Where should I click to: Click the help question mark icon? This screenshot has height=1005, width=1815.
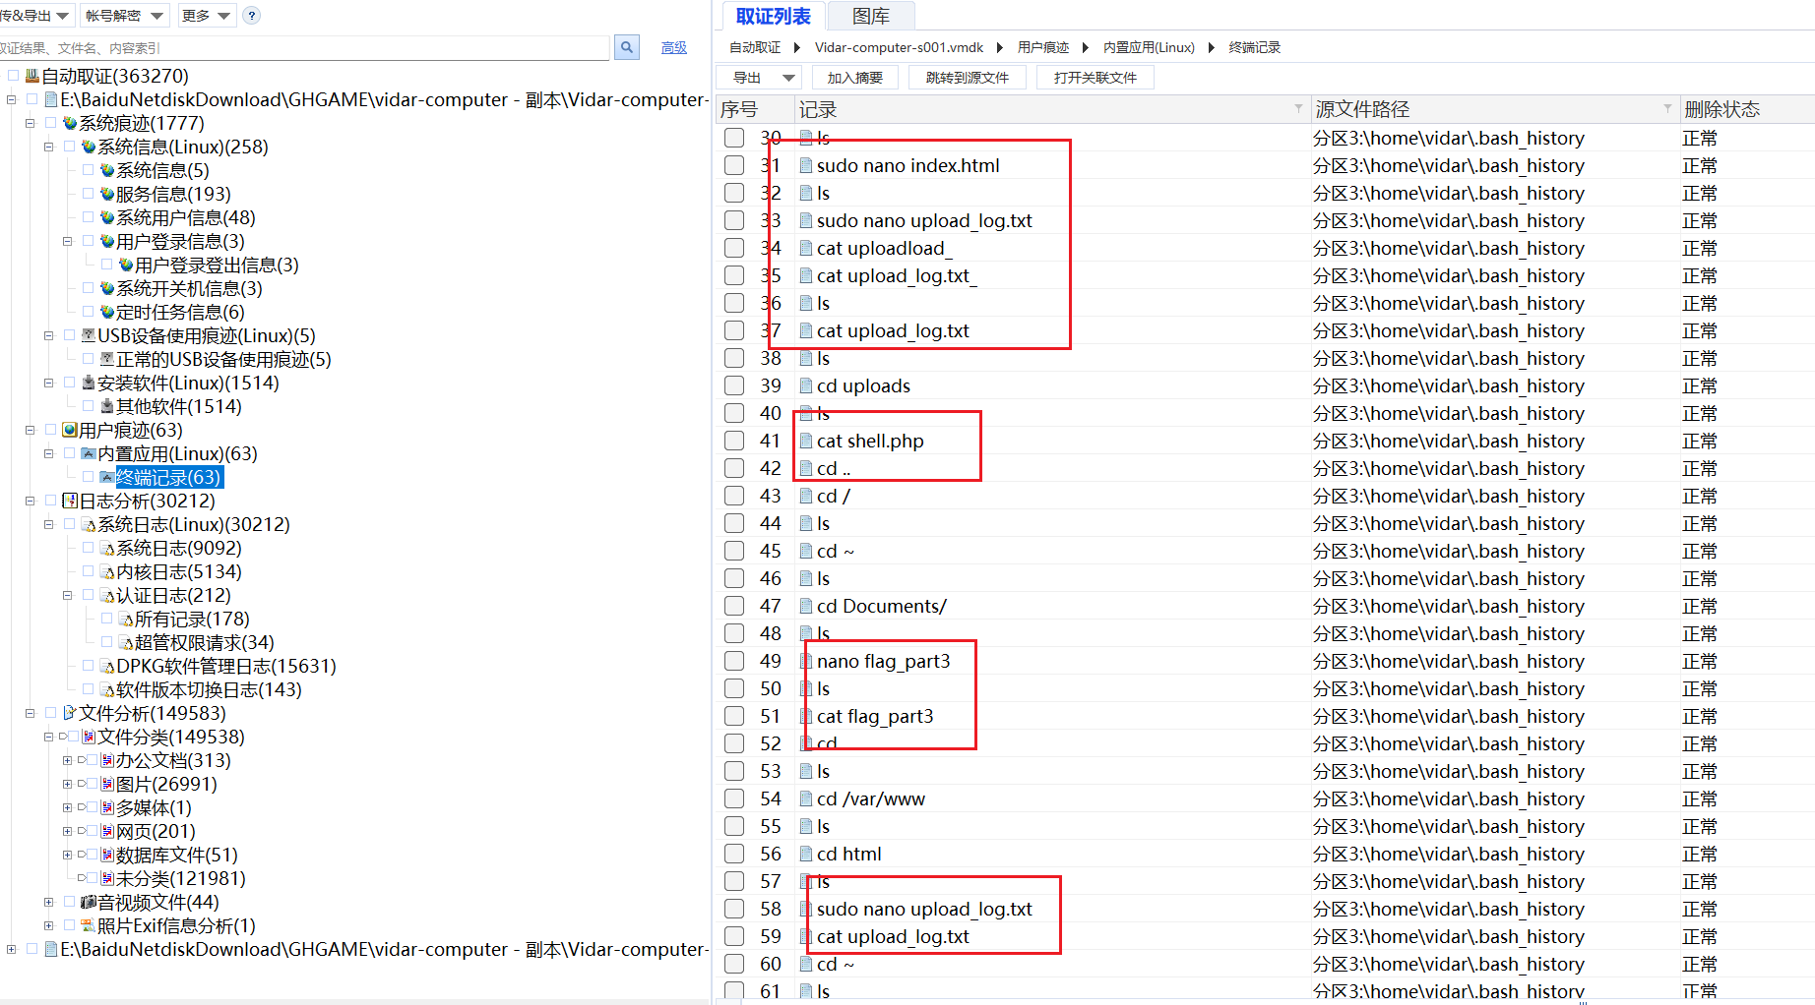251,16
